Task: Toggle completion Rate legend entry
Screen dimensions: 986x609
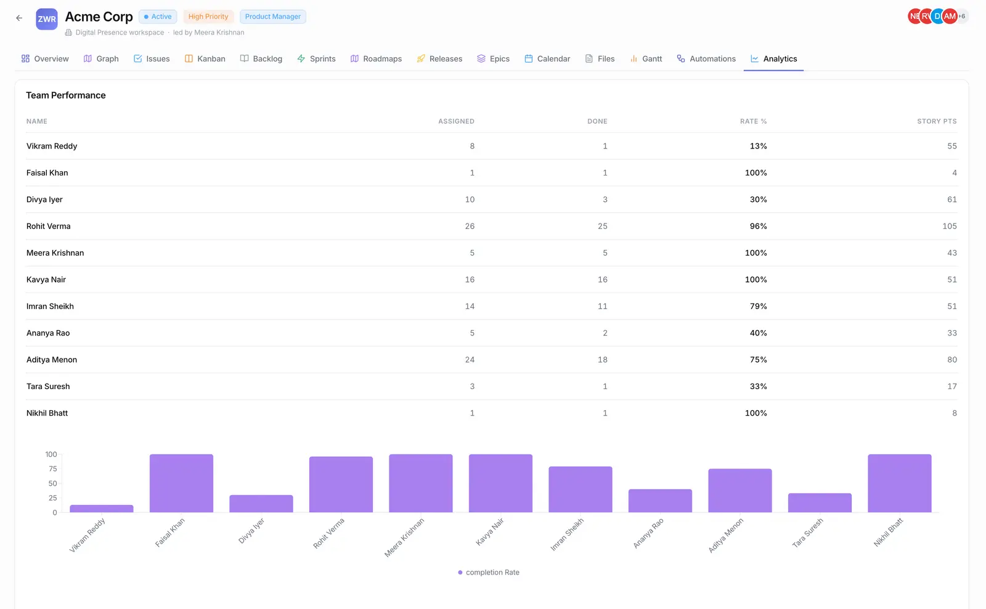Action: pos(489,573)
